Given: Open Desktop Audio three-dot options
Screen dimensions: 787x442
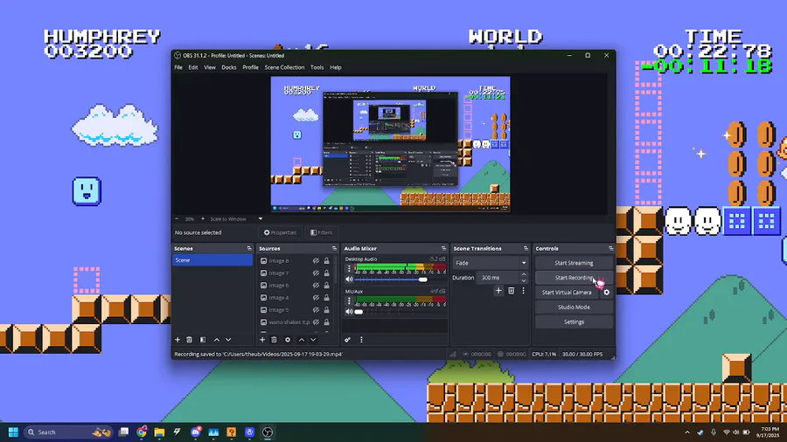Looking at the screenshot, I should (349, 269).
